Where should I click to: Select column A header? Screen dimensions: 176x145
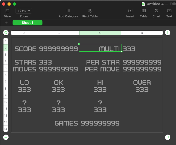pos(25,33)
